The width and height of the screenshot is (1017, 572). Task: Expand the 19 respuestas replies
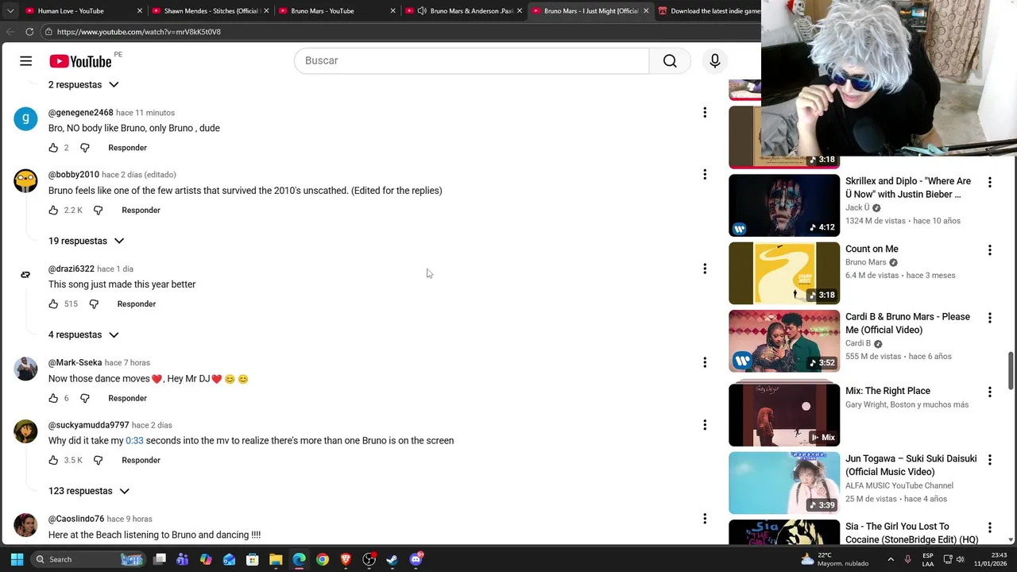pos(86,241)
